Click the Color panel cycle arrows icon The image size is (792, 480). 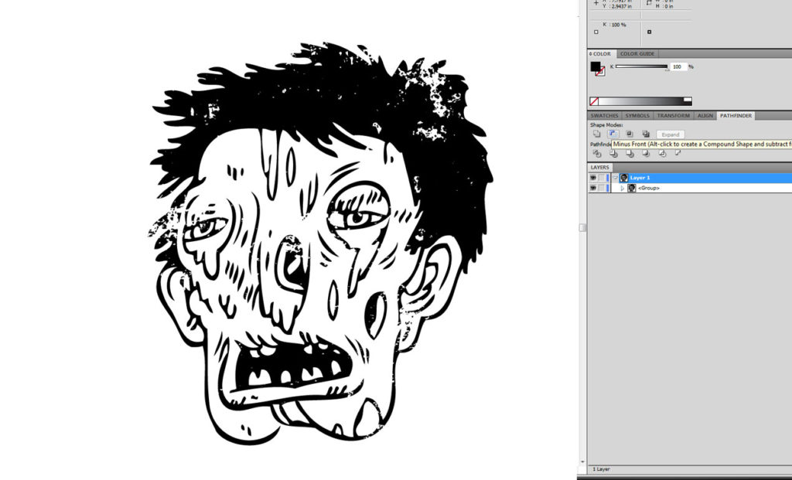[x=591, y=53]
